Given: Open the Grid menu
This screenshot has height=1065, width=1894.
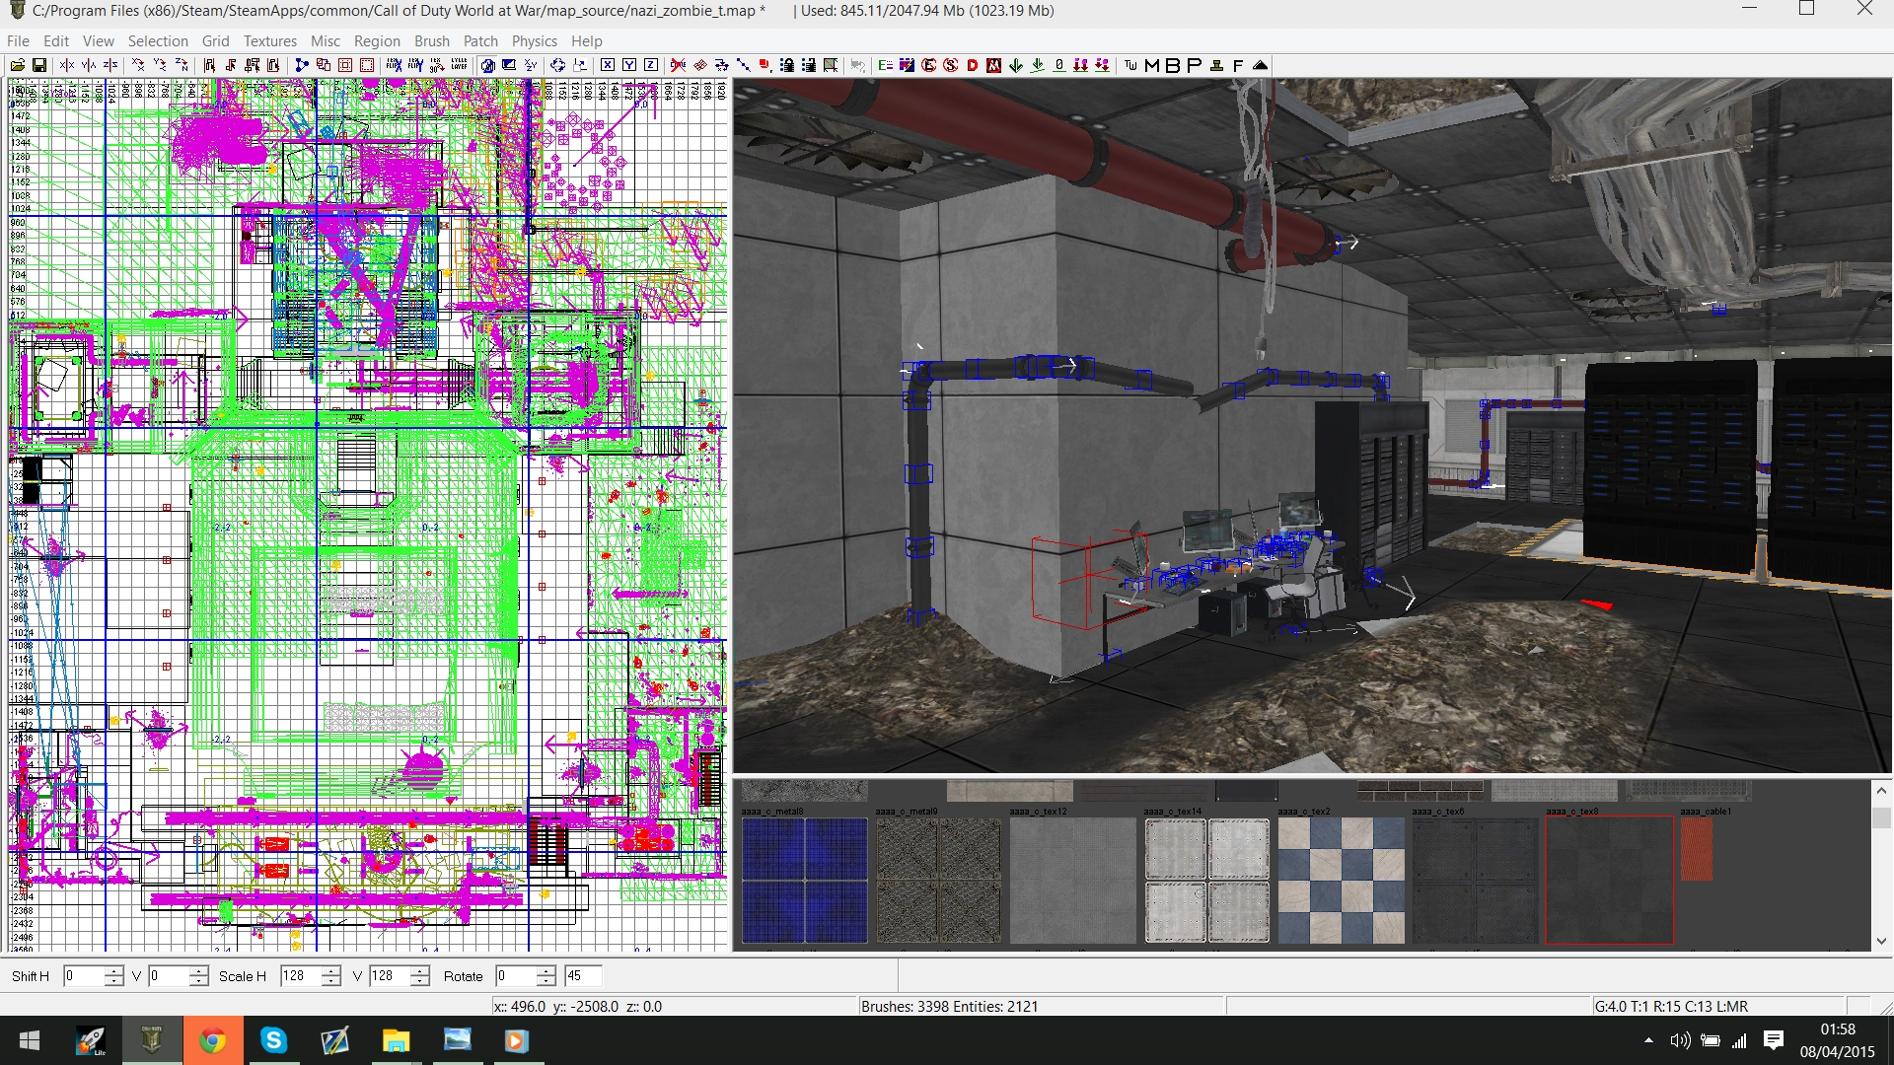Looking at the screenshot, I should (x=215, y=40).
